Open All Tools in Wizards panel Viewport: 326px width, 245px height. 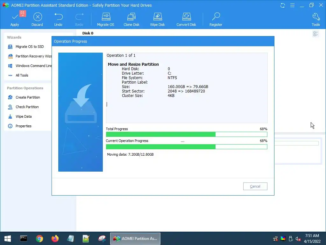click(18, 75)
